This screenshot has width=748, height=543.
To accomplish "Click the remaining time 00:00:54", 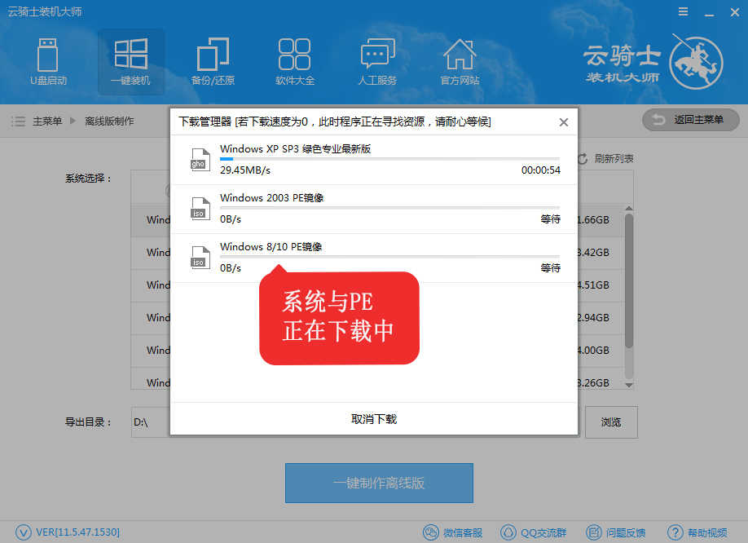I will click(x=540, y=170).
